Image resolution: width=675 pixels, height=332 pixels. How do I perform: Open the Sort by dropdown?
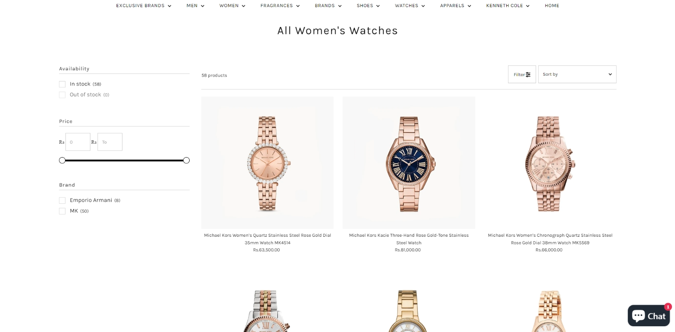577,74
